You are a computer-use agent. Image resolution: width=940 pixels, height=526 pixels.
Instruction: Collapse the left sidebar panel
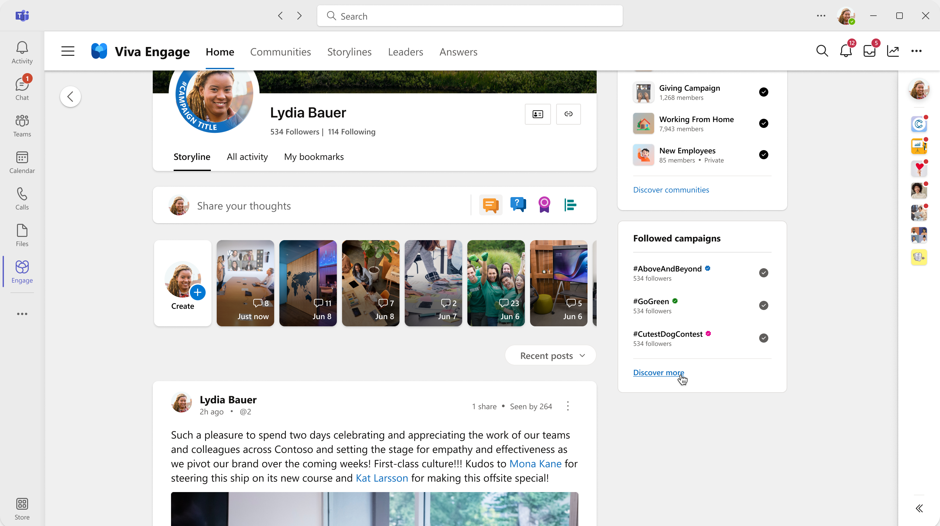coord(68,51)
